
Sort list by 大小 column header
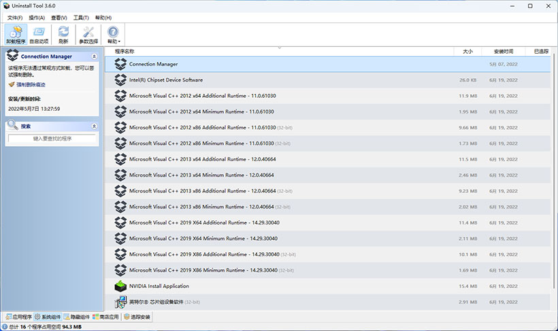point(467,51)
